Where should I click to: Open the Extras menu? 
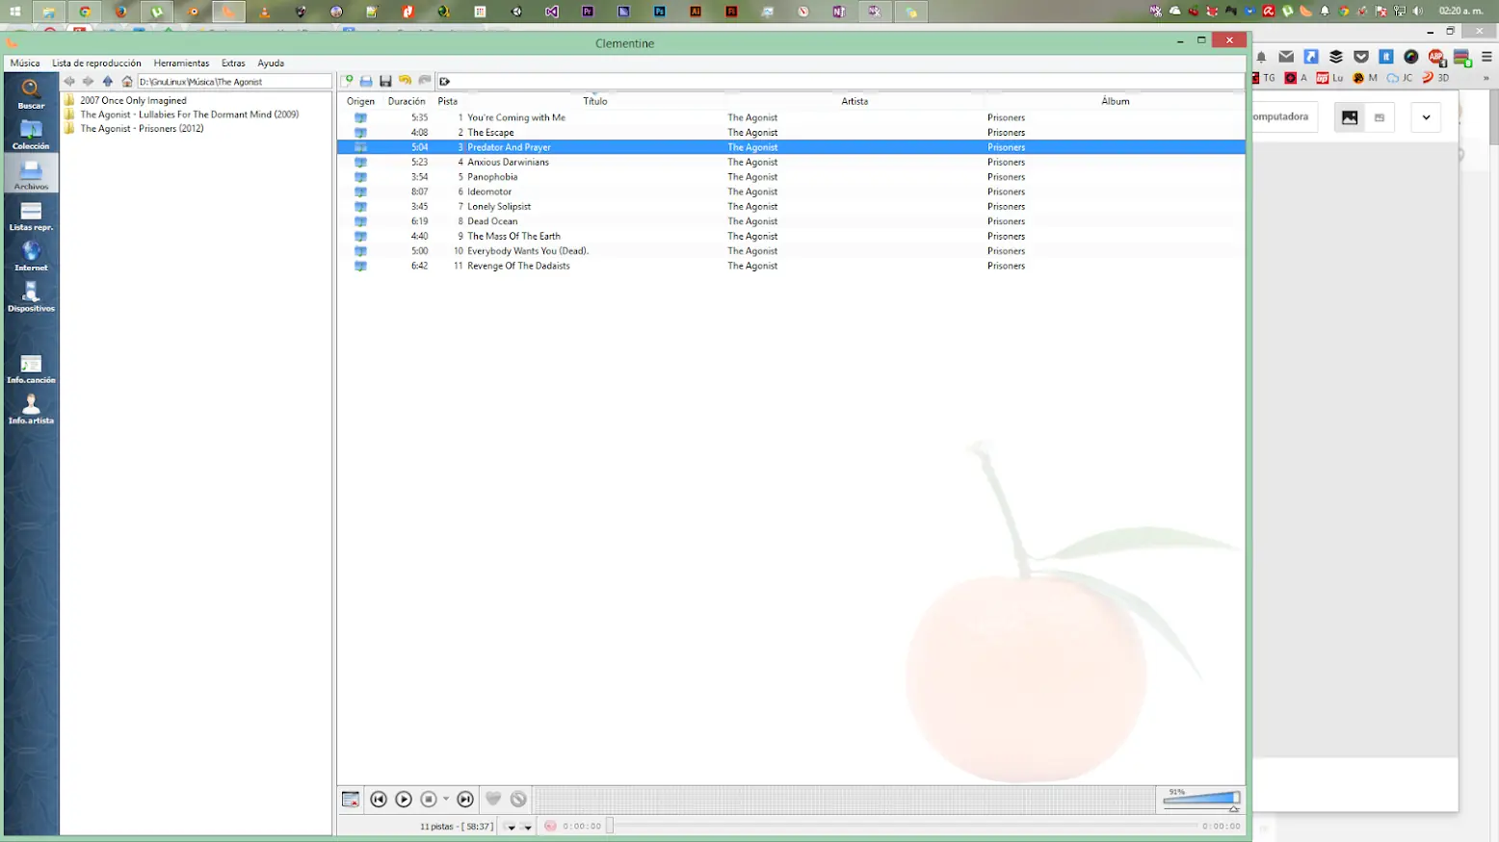click(x=233, y=63)
